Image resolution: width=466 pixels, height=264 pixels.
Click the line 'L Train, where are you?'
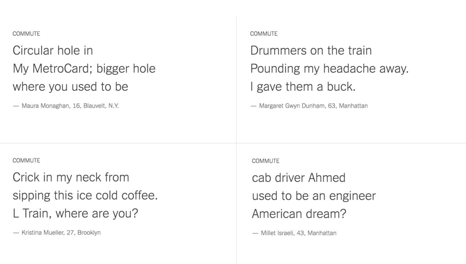click(x=75, y=213)
